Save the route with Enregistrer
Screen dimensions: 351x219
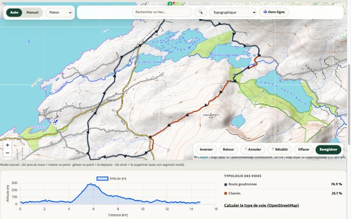tap(328, 149)
